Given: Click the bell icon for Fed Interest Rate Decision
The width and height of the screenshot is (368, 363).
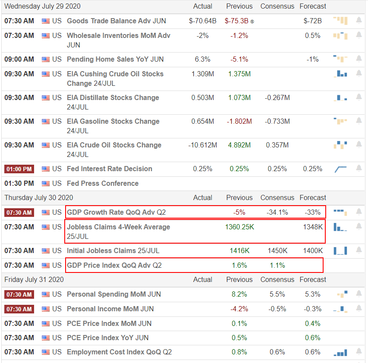Looking at the screenshot, I should coord(359,169).
